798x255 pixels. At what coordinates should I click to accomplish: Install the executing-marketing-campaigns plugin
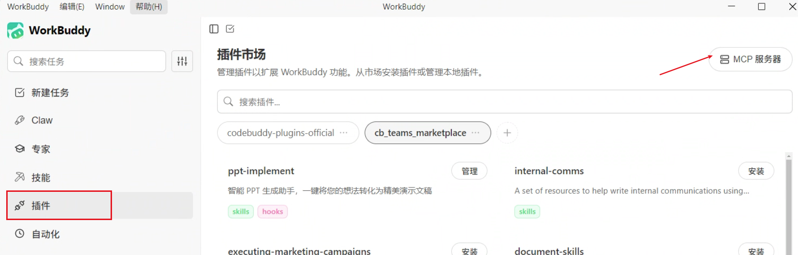469,250
